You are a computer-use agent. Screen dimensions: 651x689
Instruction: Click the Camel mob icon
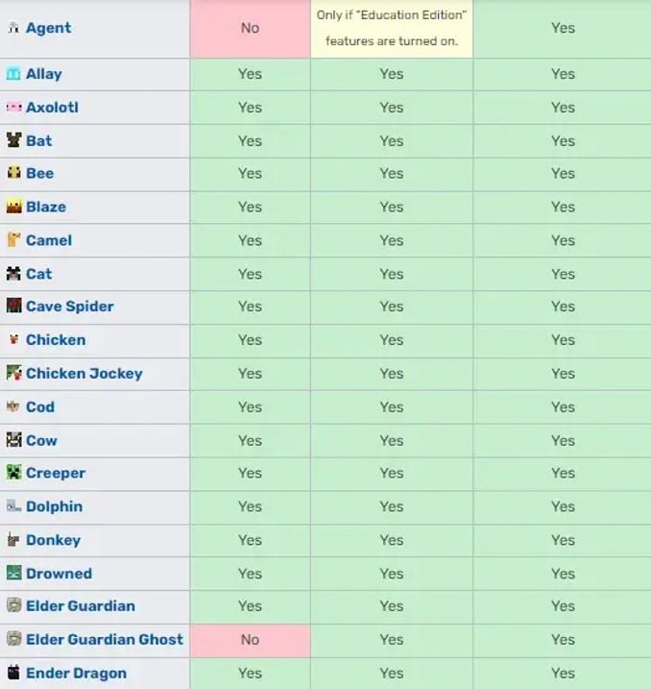click(x=13, y=240)
